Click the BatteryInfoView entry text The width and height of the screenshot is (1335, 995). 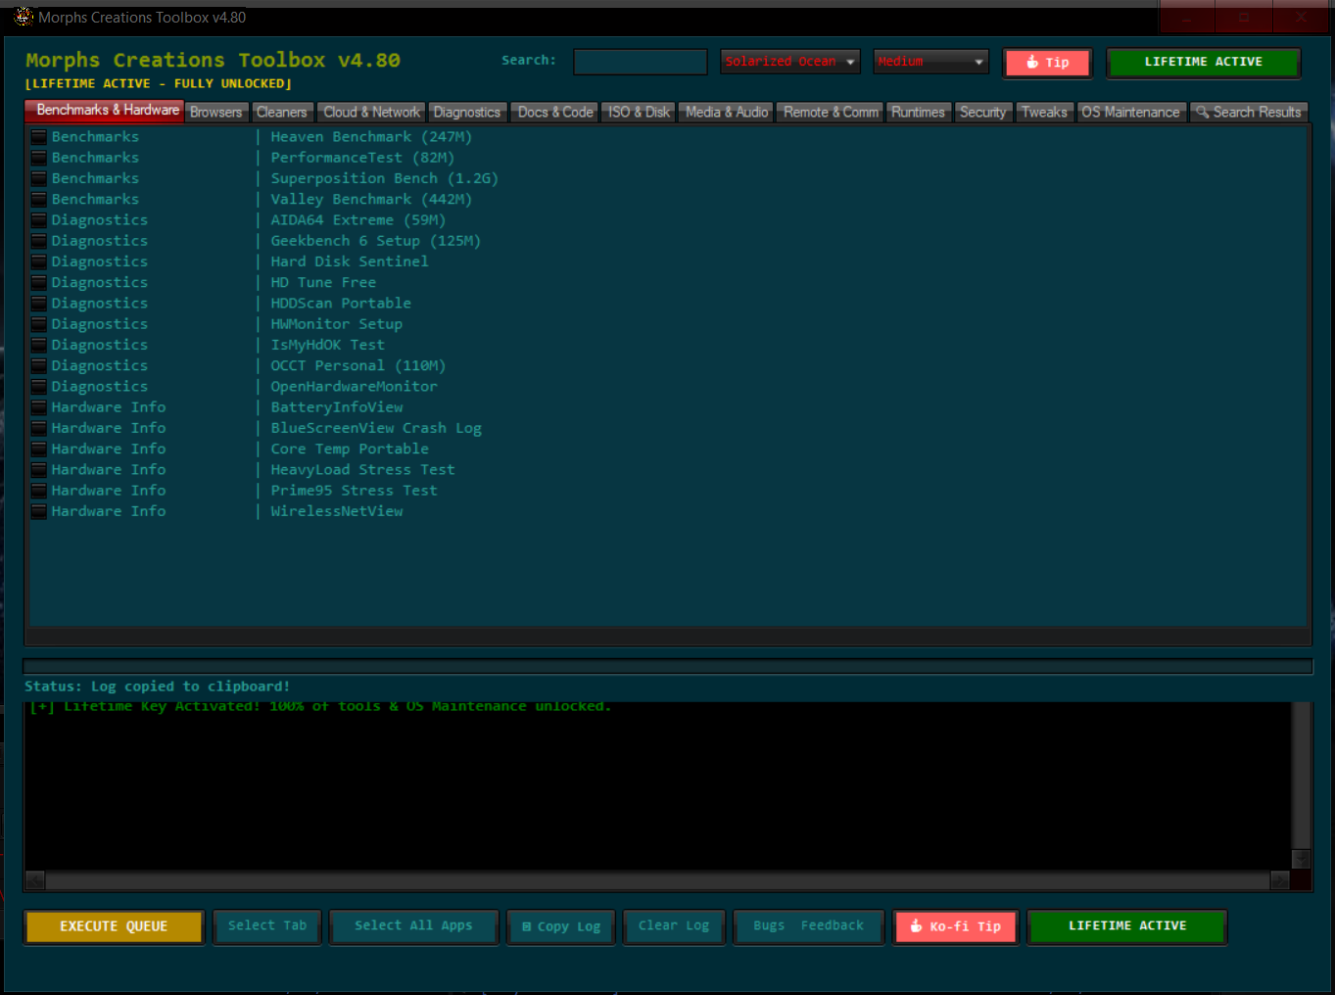pos(337,407)
